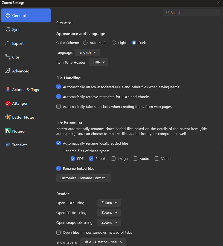Viewport: 223px width, 246px height.
Task: Enable automatic snapshots for web page items
Action: click(58, 106)
